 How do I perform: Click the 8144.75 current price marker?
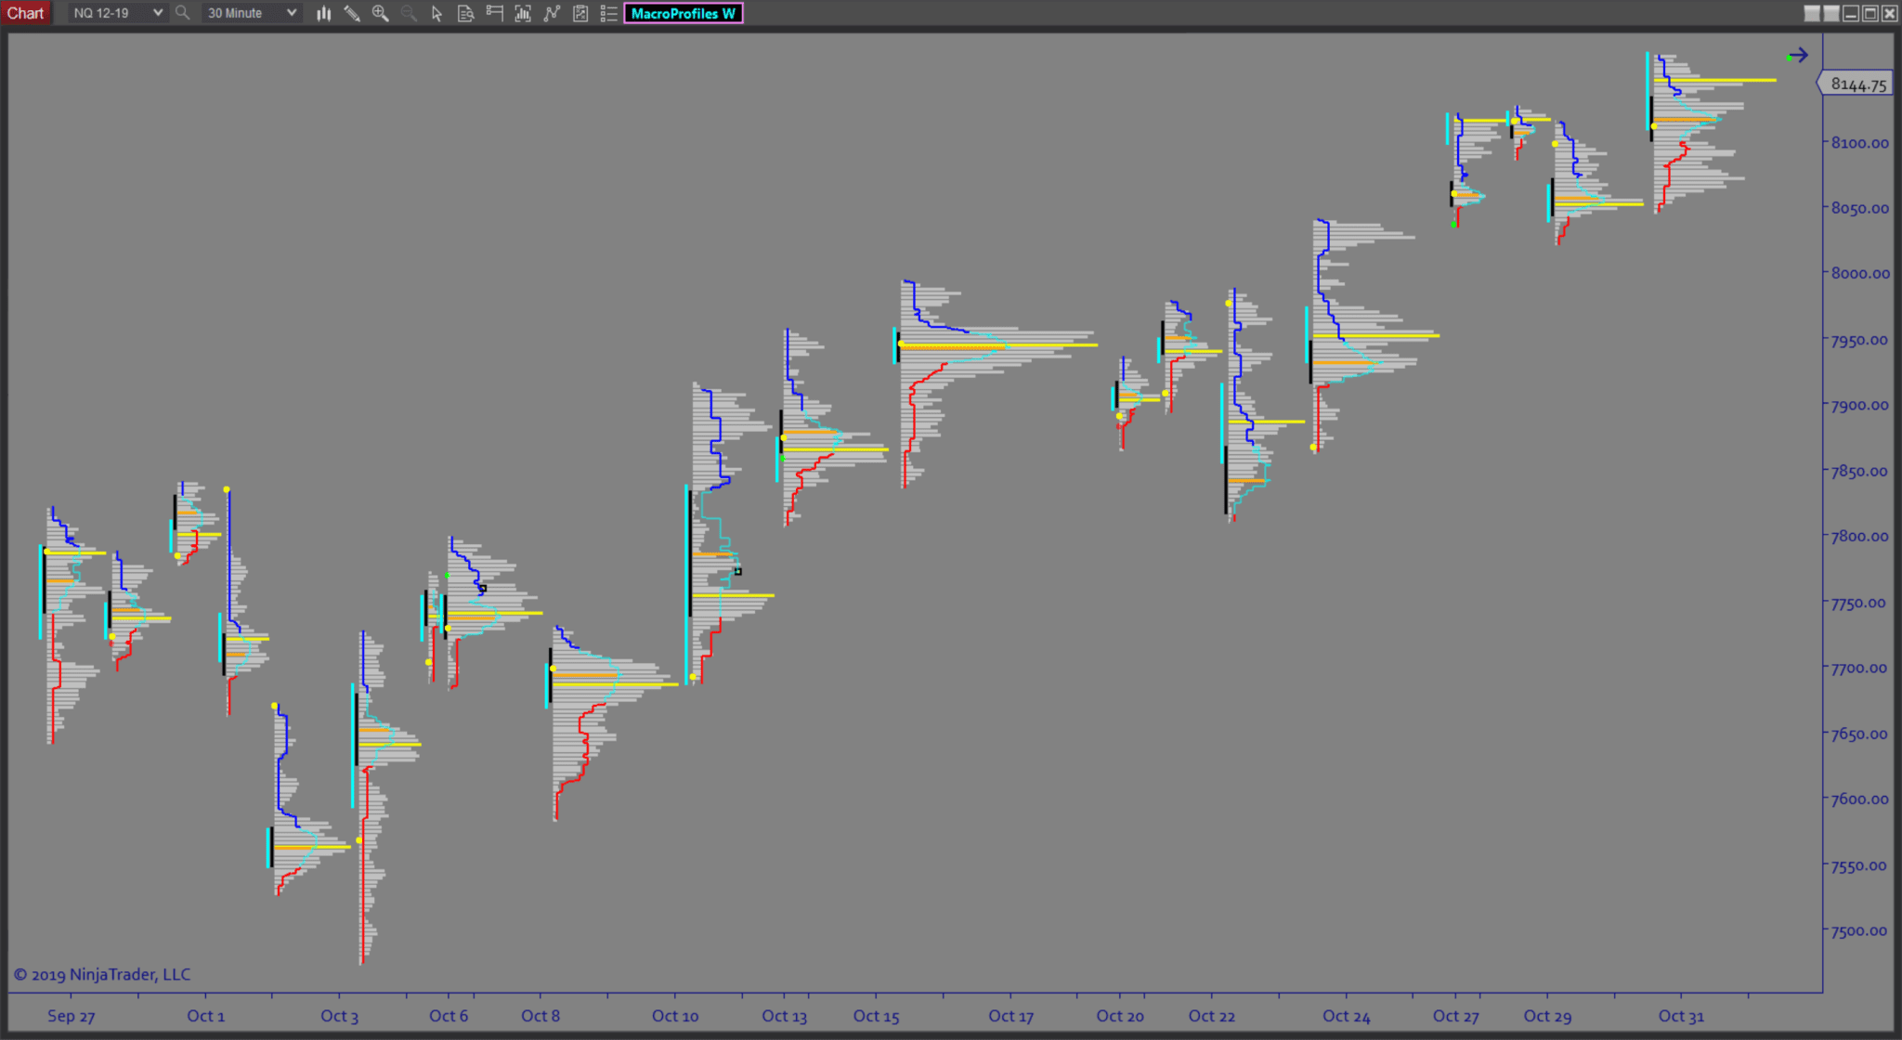1857,84
